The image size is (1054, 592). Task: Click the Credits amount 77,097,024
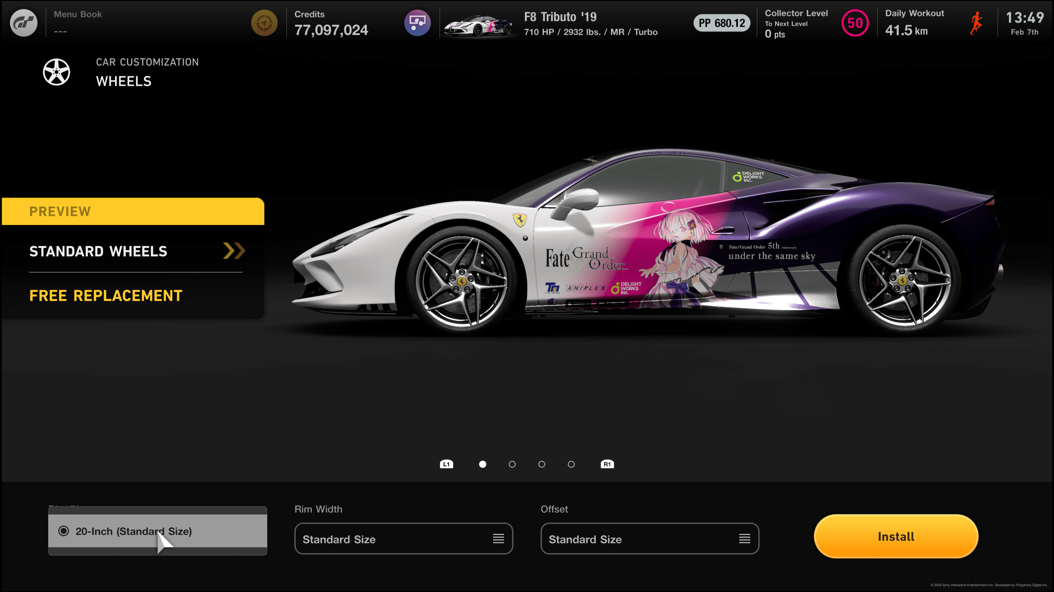pyautogui.click(x=331, y=30)
